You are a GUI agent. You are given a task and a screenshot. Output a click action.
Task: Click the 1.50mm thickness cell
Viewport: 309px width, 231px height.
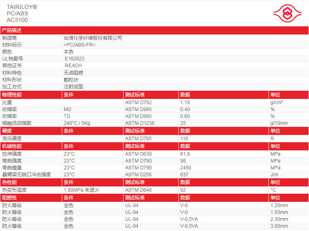[x=279, y=212]
